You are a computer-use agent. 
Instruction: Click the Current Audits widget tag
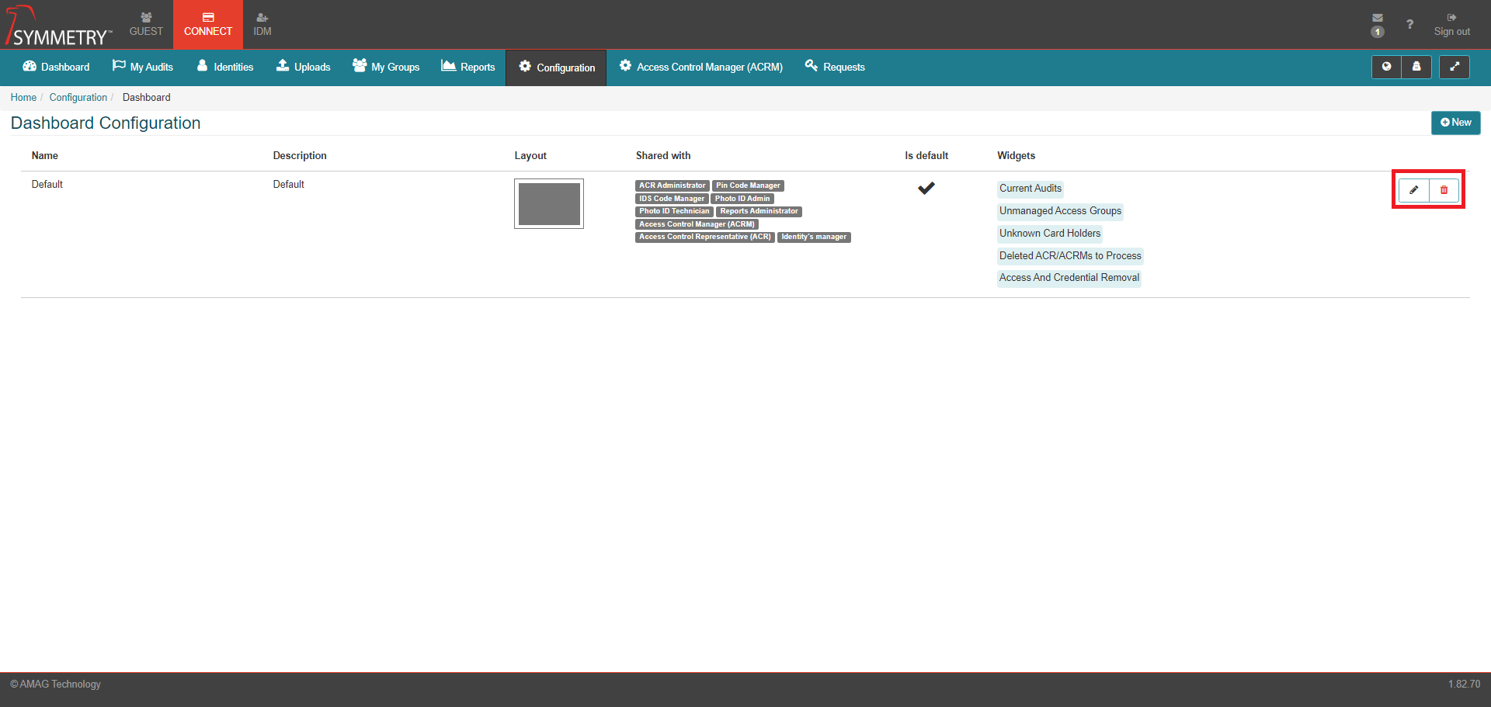(1030, 189)
